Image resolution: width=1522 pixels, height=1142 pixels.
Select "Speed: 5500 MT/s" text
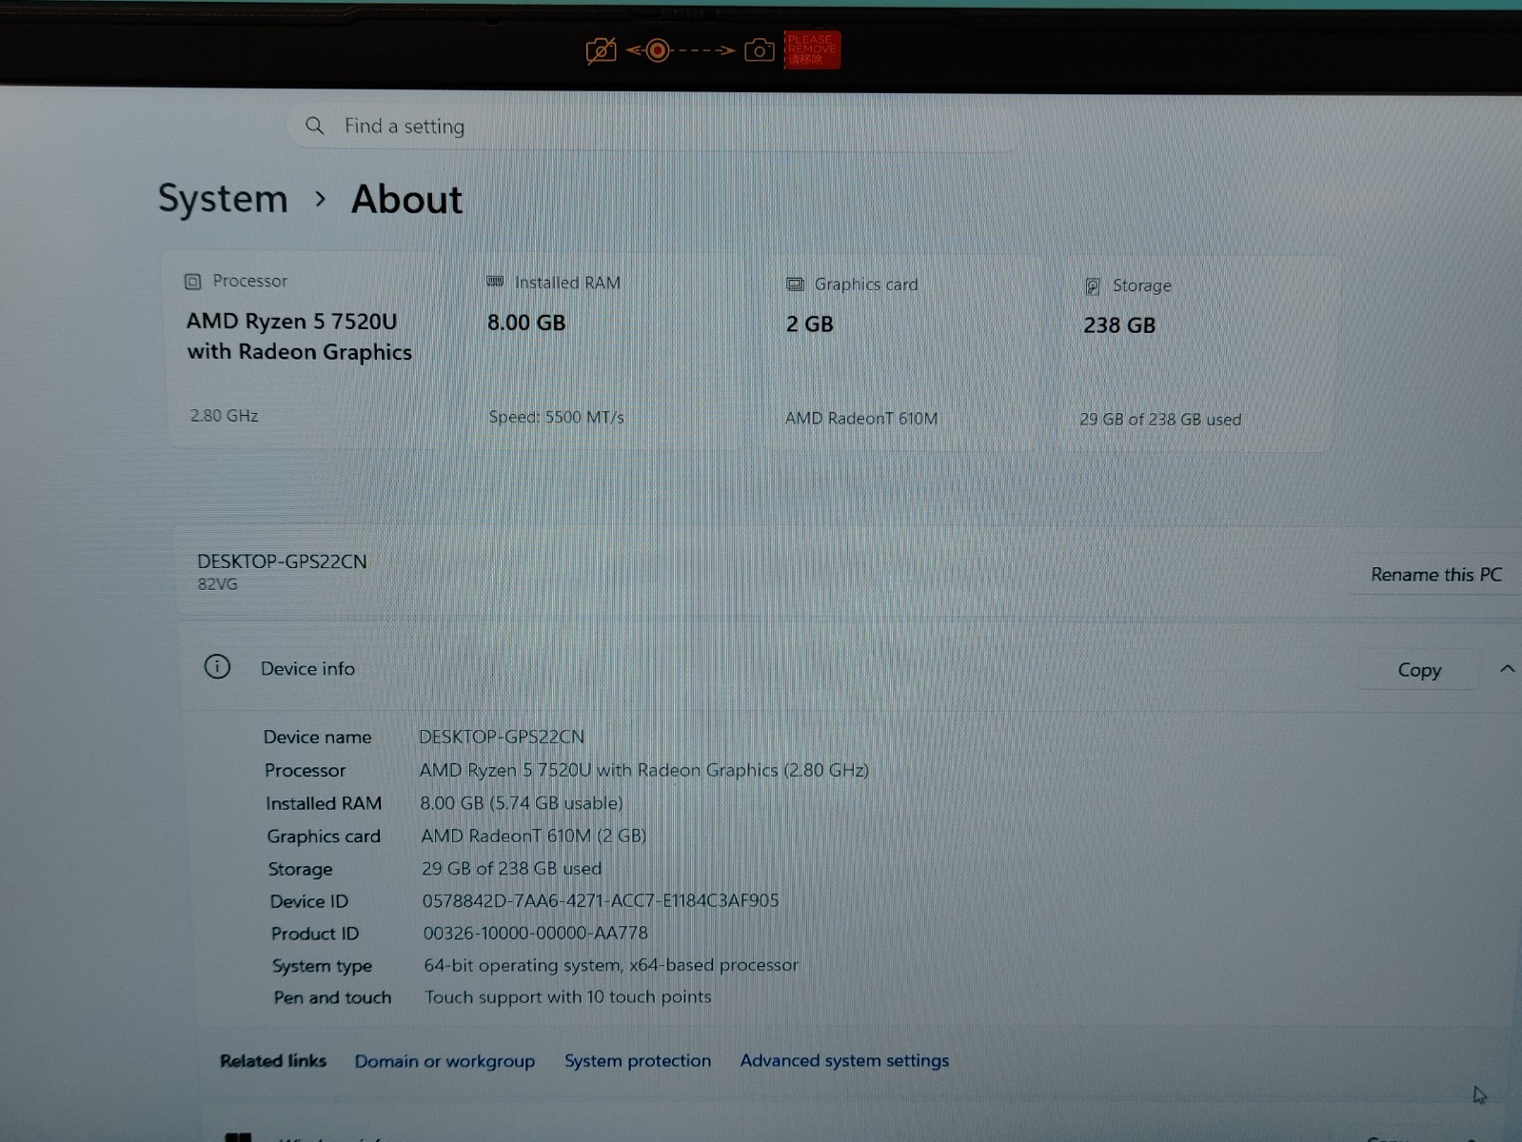pos(556,417)
